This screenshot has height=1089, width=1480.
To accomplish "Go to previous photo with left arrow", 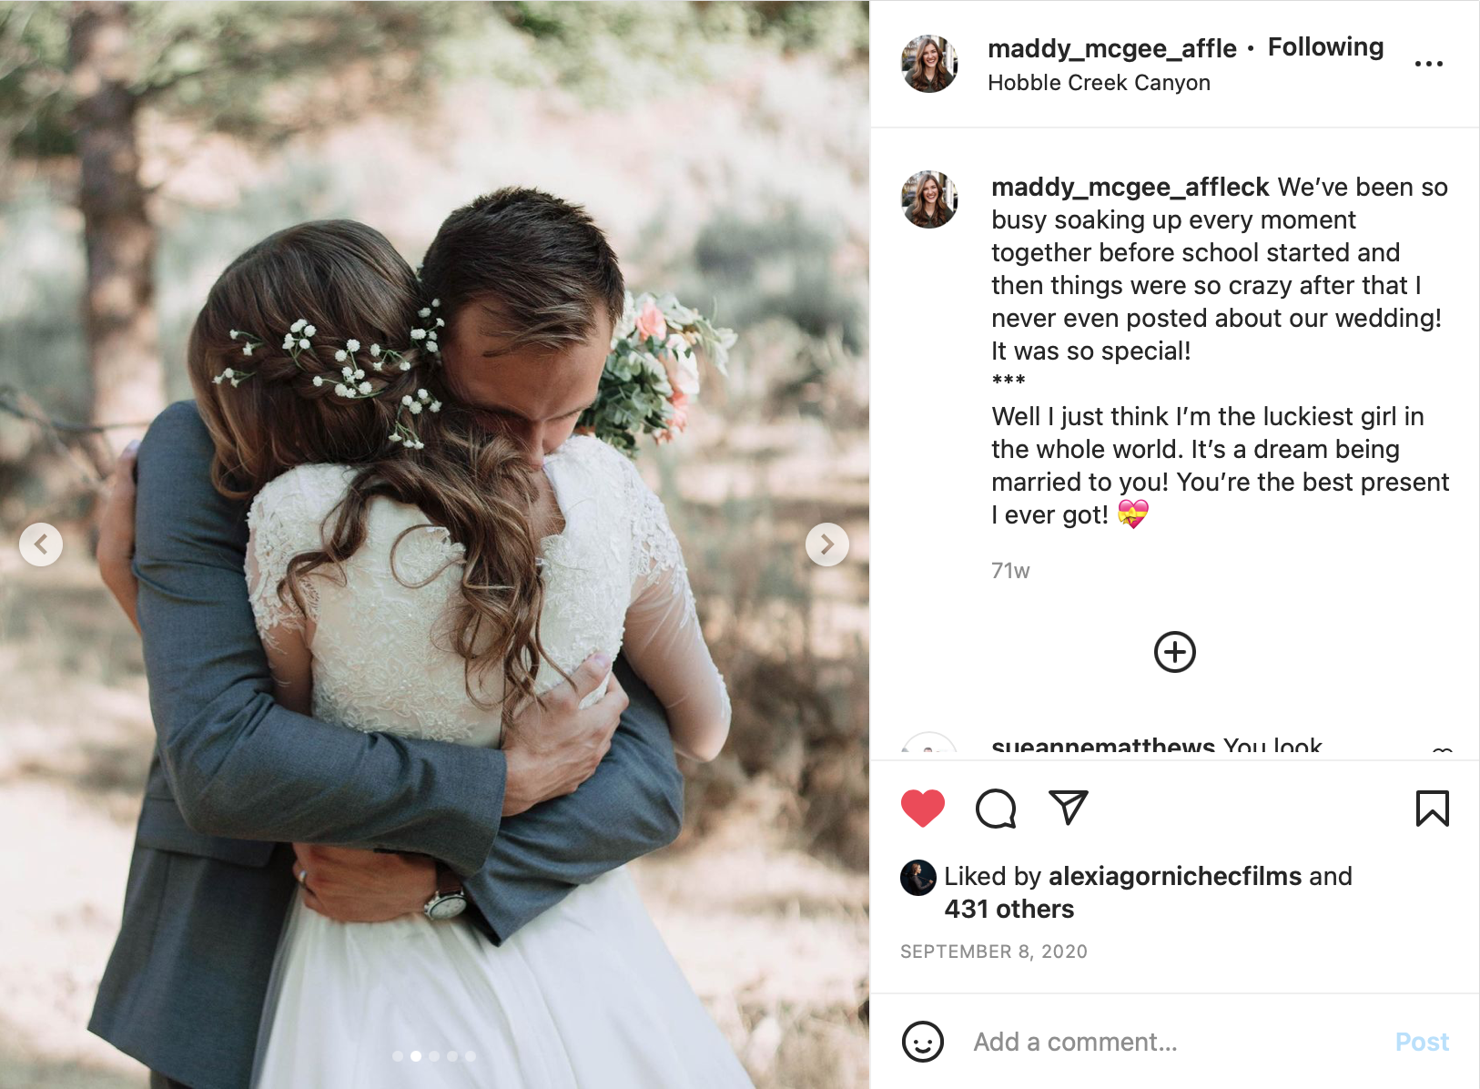I will pos(41,544).
